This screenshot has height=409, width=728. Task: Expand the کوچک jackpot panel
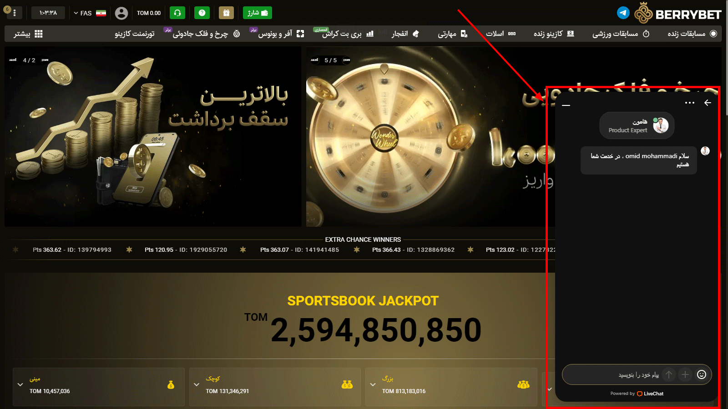(x=197, y=384)
